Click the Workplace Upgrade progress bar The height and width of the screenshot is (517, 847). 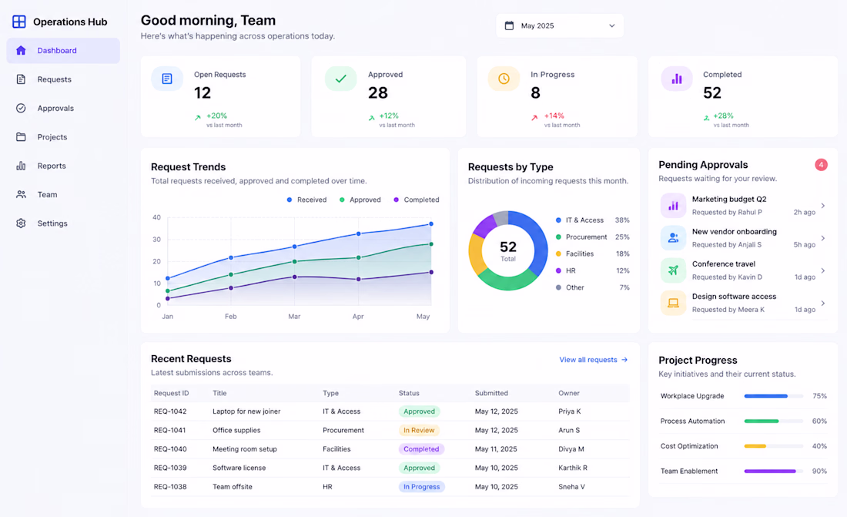click(x=774, y=396)
